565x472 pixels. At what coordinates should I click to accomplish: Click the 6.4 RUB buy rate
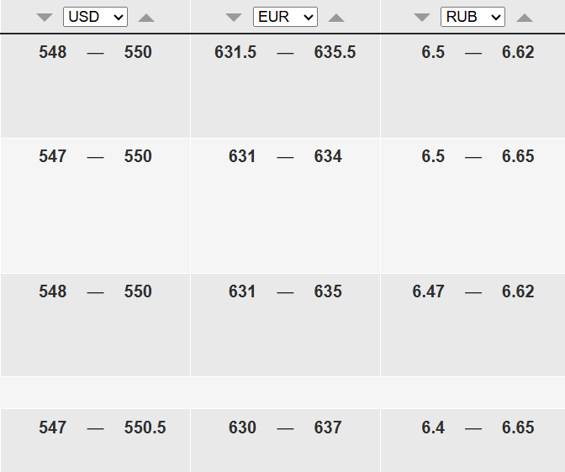point(433,427)
